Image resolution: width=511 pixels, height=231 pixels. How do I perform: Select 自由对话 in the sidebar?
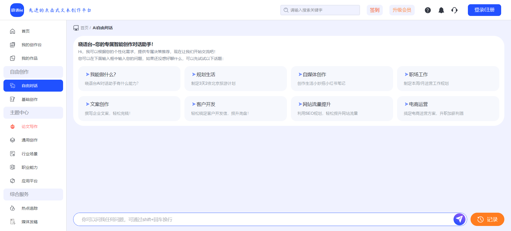(x=33, y=85)
